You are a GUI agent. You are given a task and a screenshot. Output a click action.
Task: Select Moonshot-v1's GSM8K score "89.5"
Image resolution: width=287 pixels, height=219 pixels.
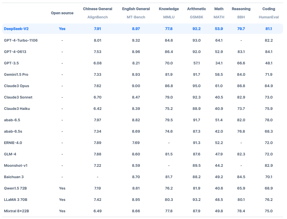point(196,165)
